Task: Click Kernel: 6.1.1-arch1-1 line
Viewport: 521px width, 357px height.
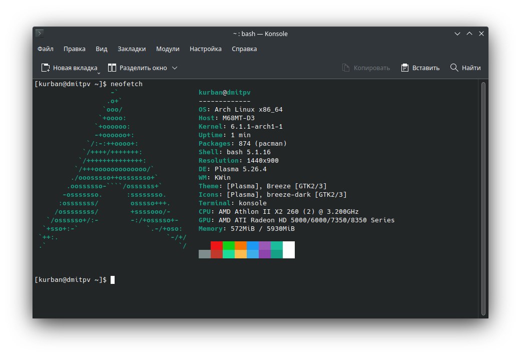Action: click(x=241, y=126)
